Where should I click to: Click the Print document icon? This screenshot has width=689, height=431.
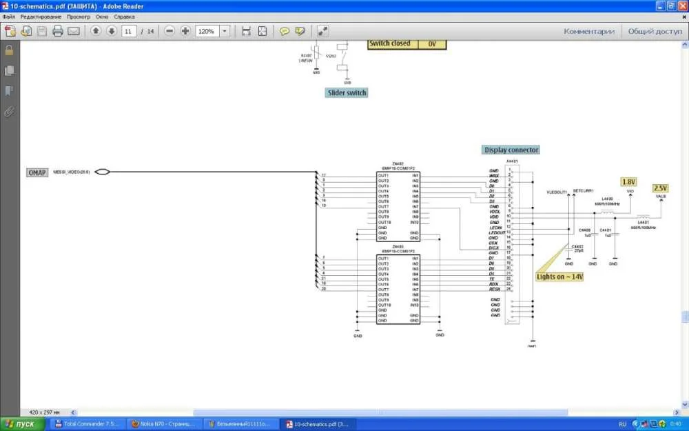58,31
